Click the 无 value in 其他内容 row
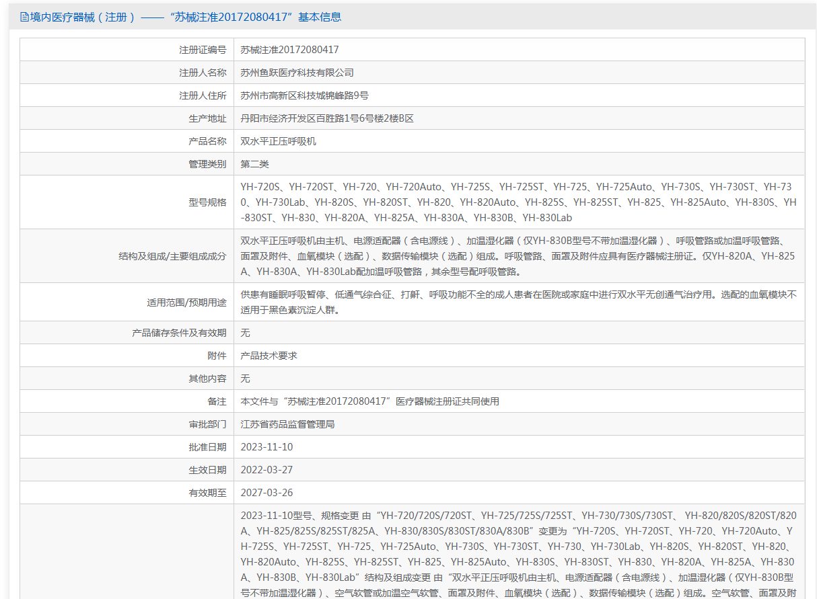 pyautogui.click(x=246, y=378)
